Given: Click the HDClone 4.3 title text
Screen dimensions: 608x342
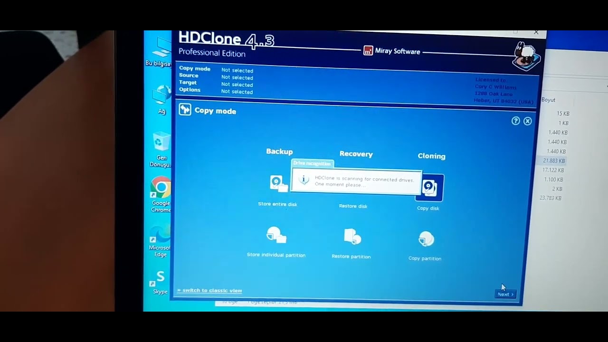Looking at the screenshot, I should [226, 40].
